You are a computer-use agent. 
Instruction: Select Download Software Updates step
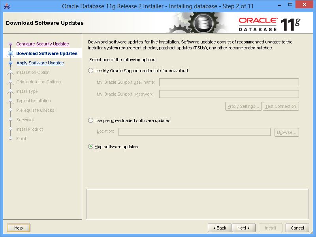coord(47,53)
